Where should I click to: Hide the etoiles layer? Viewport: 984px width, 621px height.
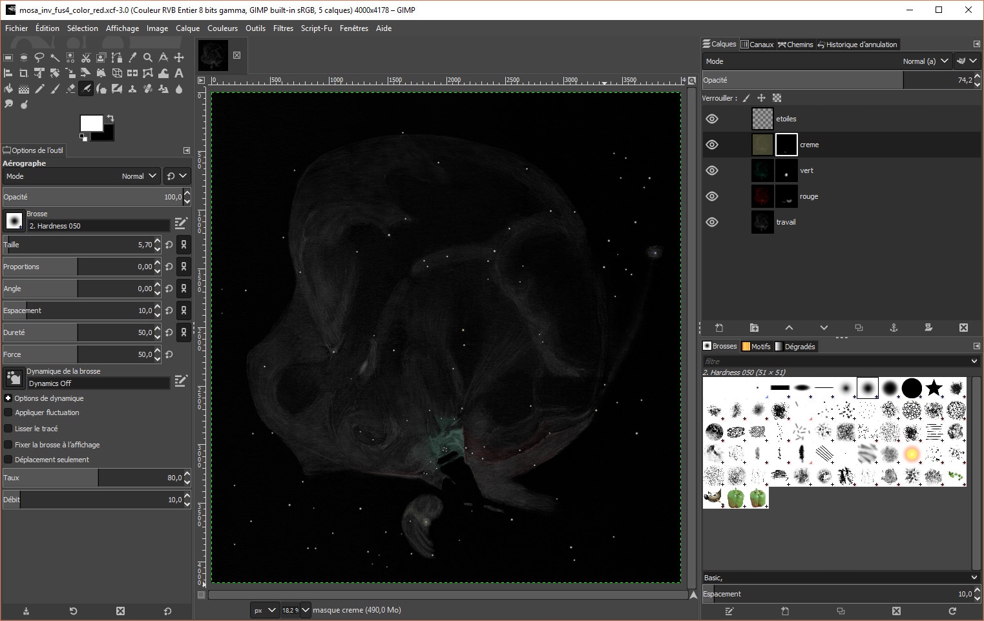point(712,119)
